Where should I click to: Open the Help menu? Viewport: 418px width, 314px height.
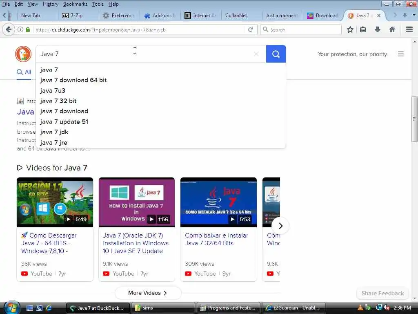[113, 4]
